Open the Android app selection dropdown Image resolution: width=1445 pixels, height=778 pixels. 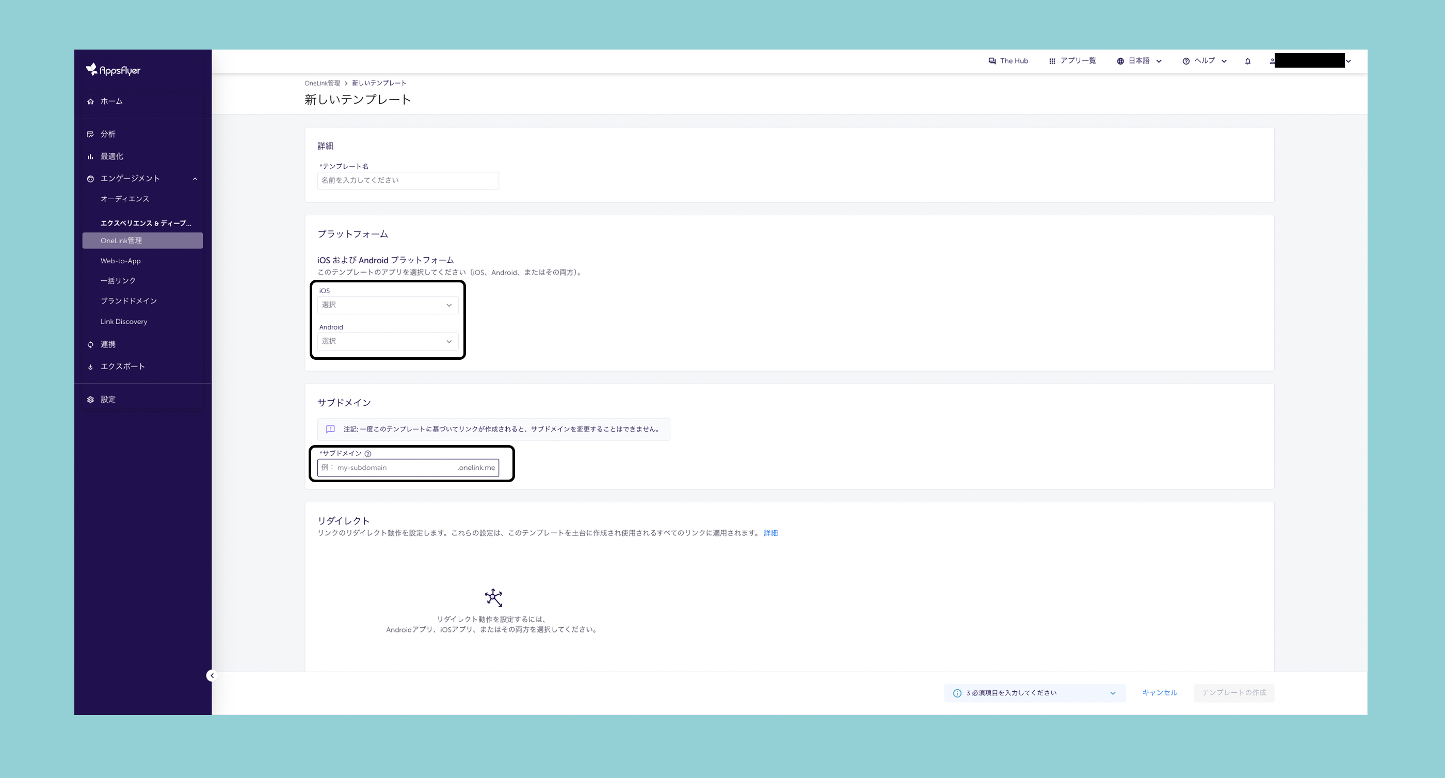[x=388, y=341]
